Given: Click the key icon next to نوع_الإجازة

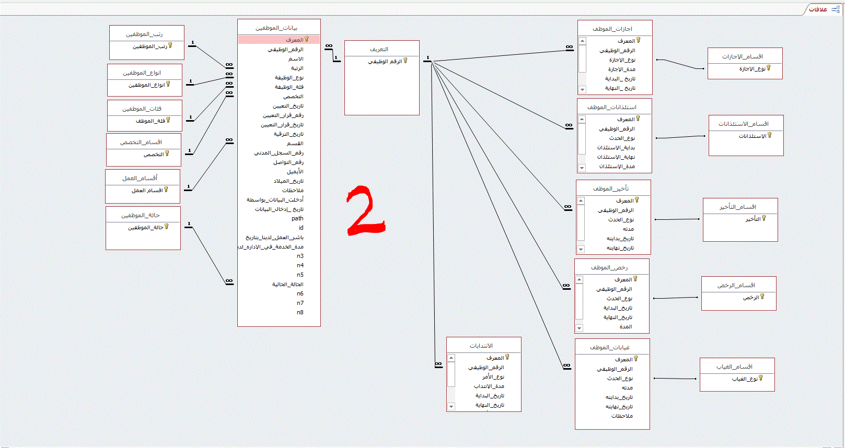Looking at the screenshot, I should (769, 68).
